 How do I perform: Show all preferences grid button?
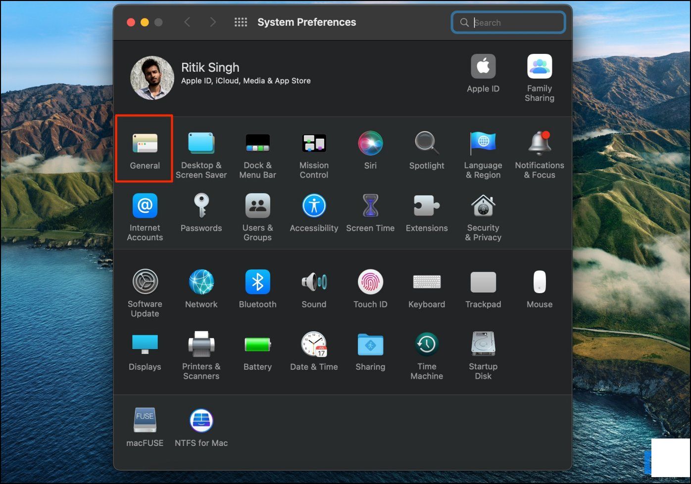[x=241, y=22]
